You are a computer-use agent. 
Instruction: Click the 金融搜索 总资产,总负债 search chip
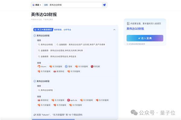[x=81, y=45]
